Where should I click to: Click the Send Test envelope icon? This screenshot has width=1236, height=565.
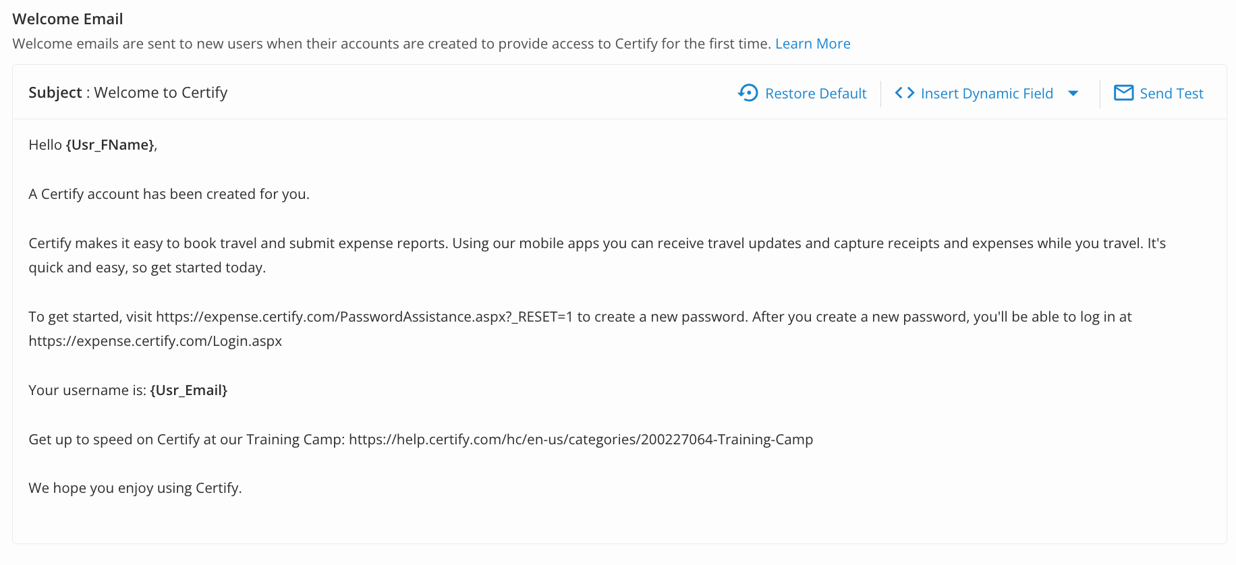(x=1123, y=93)
